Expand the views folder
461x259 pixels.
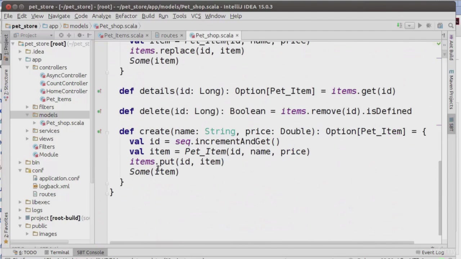click(x=27, y=138)
